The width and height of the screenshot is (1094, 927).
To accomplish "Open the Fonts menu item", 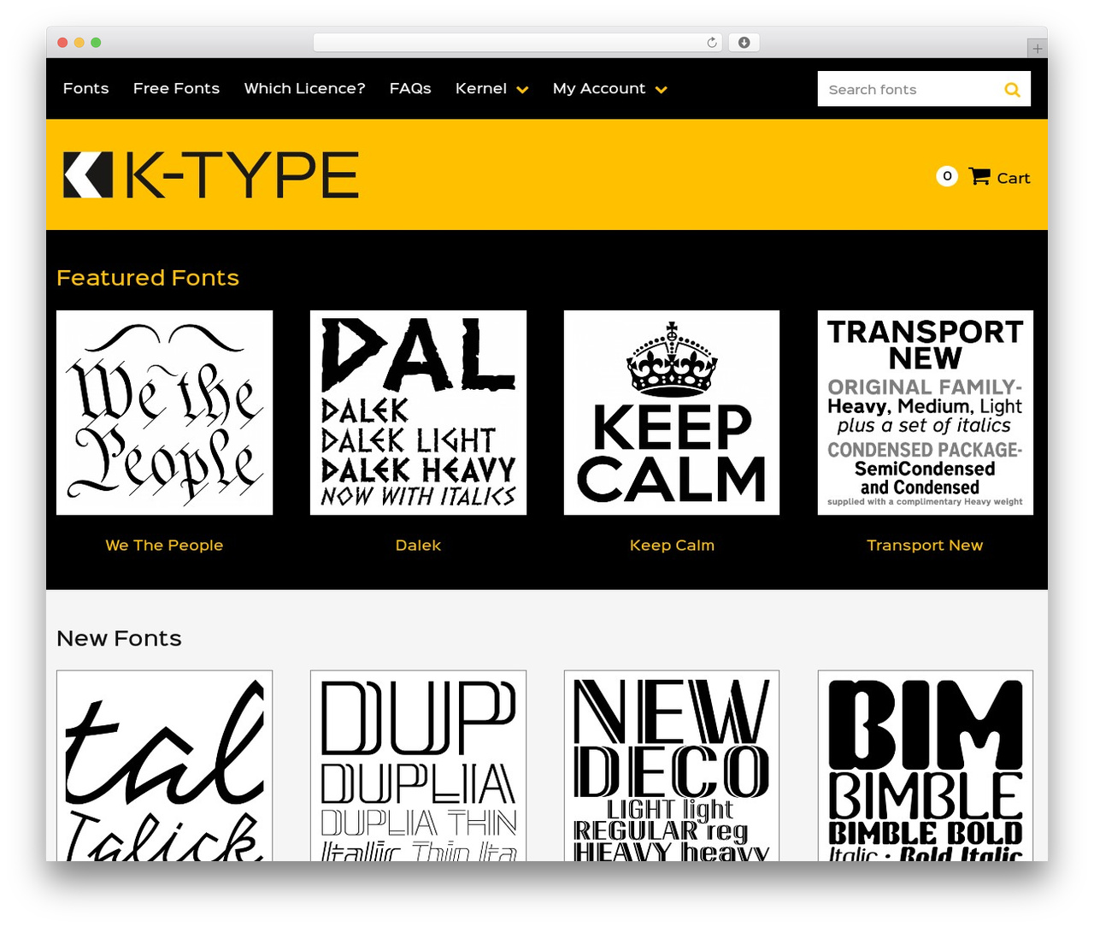I will pos(85,88).
